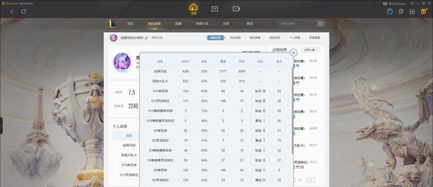The image size is (433, 187).
Task: Open the 直播 live tab
Action: (x=178, y=24)
